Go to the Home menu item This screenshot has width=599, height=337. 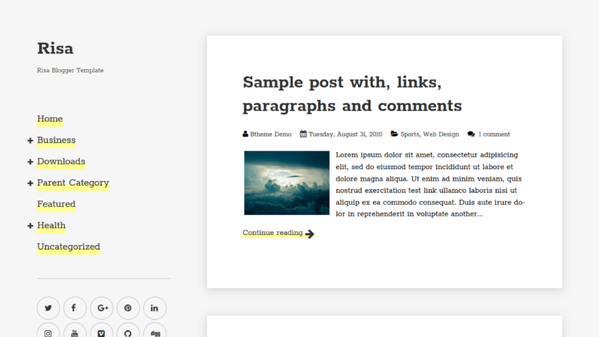(x=49, y=119)
